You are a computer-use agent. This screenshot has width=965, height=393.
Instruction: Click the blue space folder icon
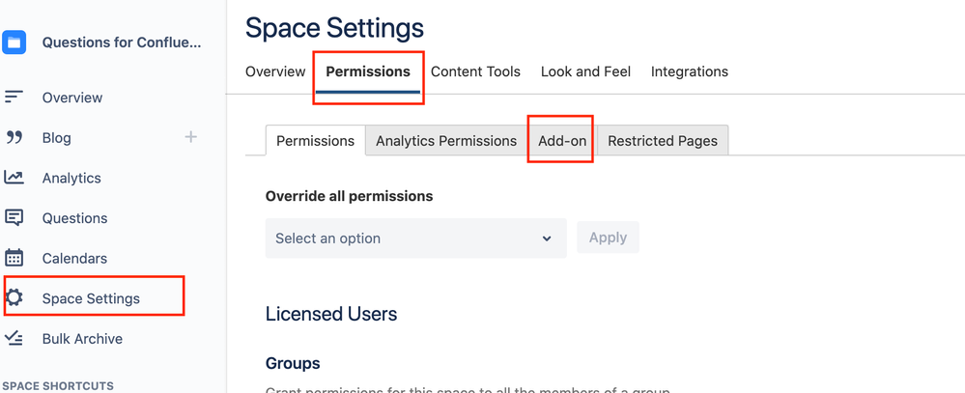coord(14,42)
